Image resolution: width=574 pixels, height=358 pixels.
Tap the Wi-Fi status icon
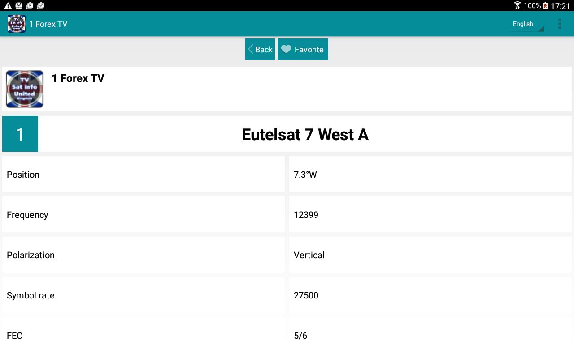pyautogui.click(x=517, y=5)
